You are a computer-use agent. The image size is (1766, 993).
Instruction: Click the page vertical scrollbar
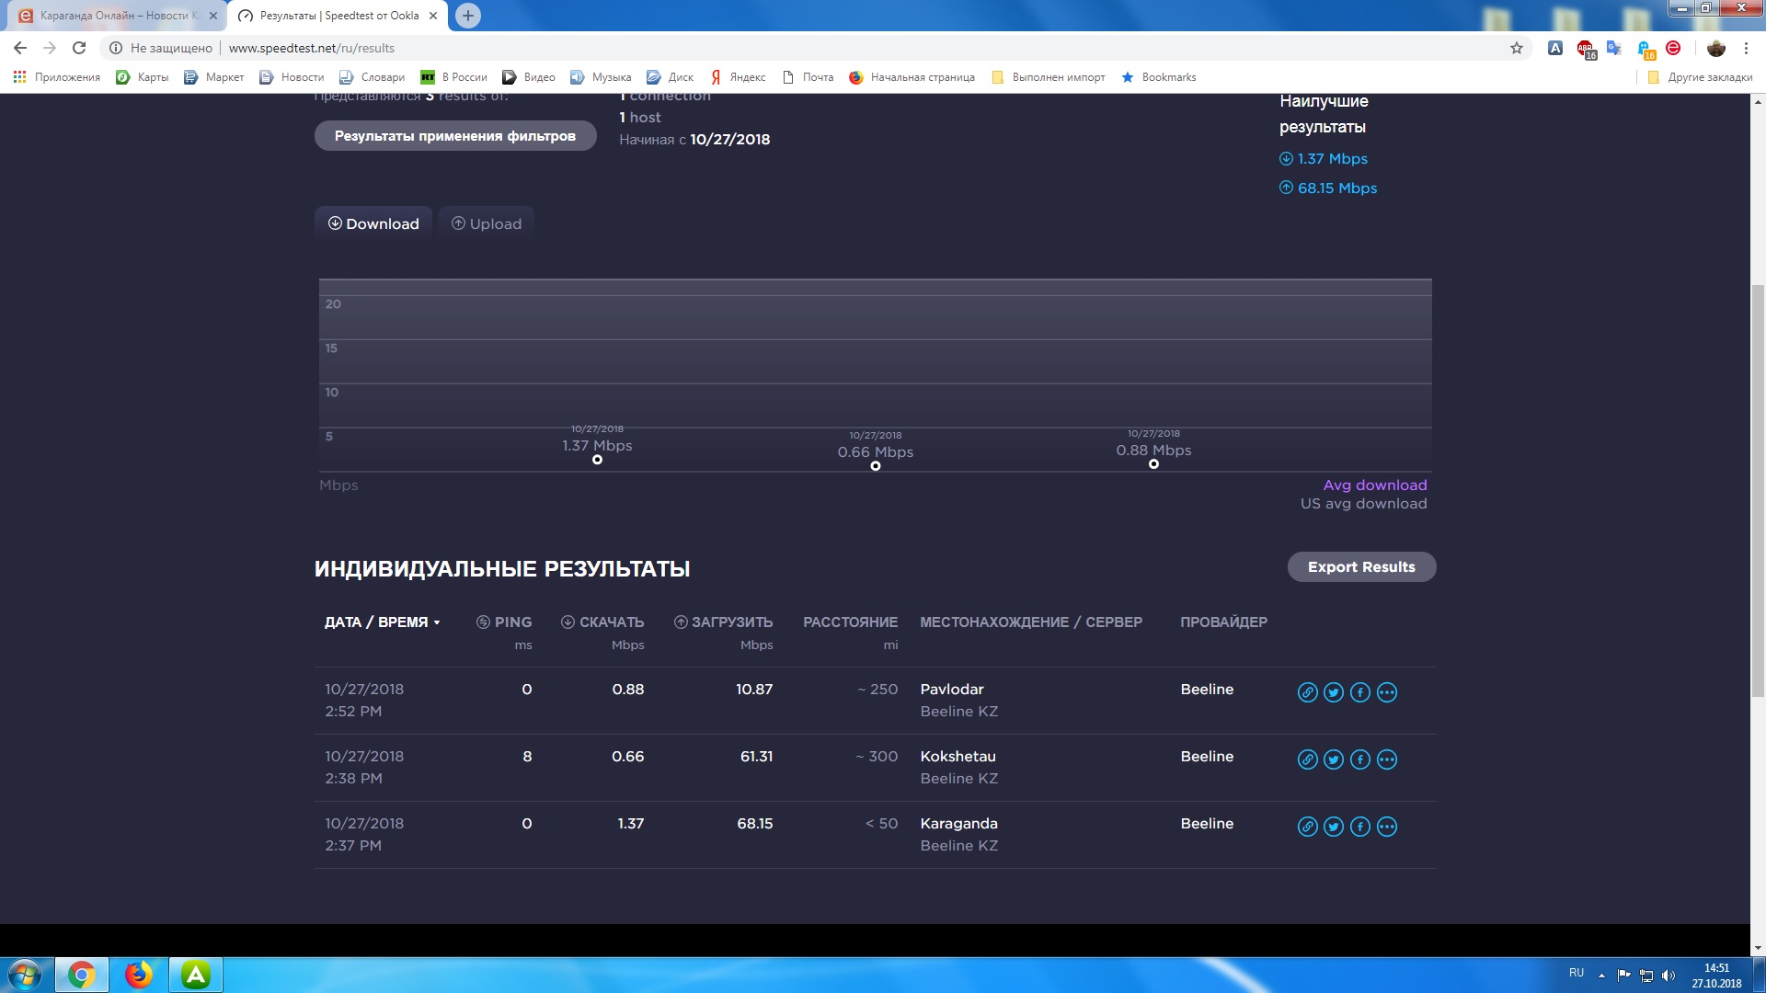(x=1758, y=491)
